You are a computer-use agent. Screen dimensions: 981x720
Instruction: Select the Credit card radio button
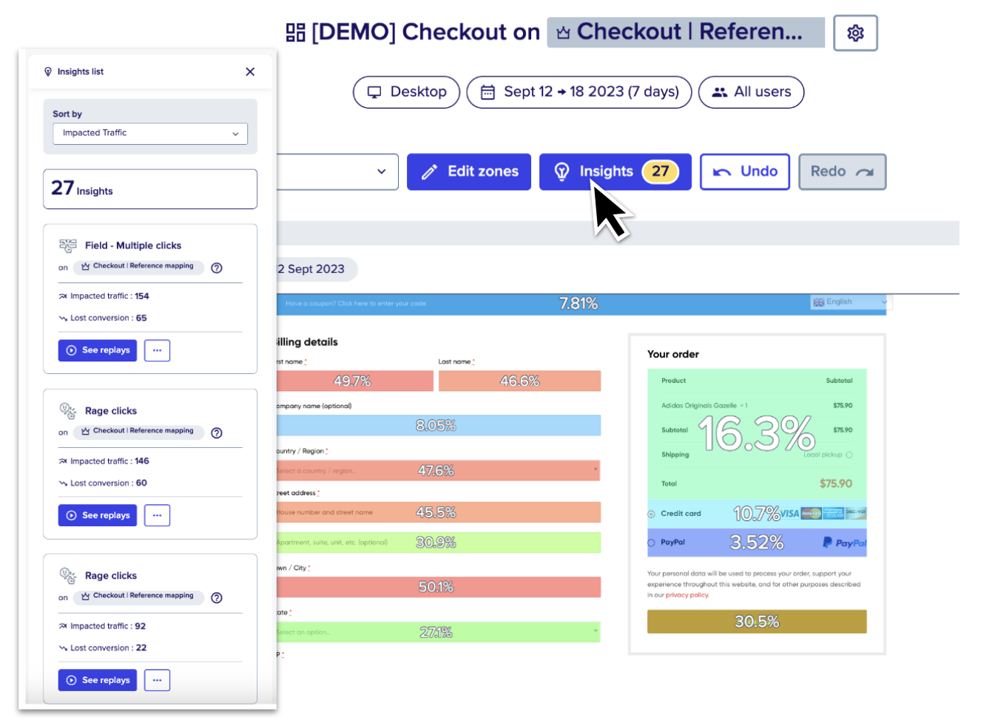pyautogui.click(x=651, y=514)
